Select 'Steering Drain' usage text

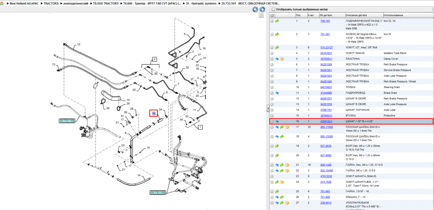coord(391,87)
